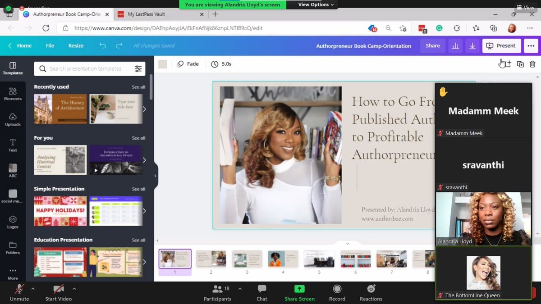Expand the arrow beside Participants
541x304 pixels.
pos(240,288)
